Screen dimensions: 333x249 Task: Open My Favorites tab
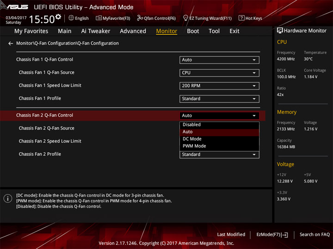pos(31,31)
